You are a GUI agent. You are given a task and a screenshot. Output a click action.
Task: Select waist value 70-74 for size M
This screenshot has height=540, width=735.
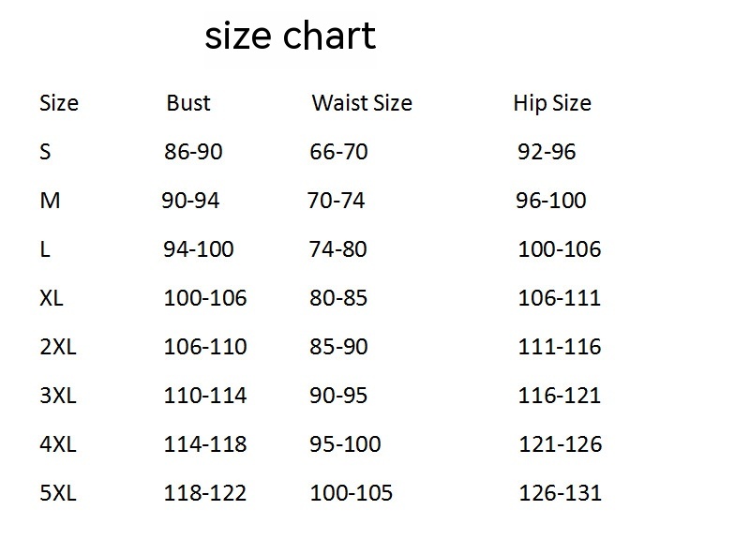[x=337, y=201]
